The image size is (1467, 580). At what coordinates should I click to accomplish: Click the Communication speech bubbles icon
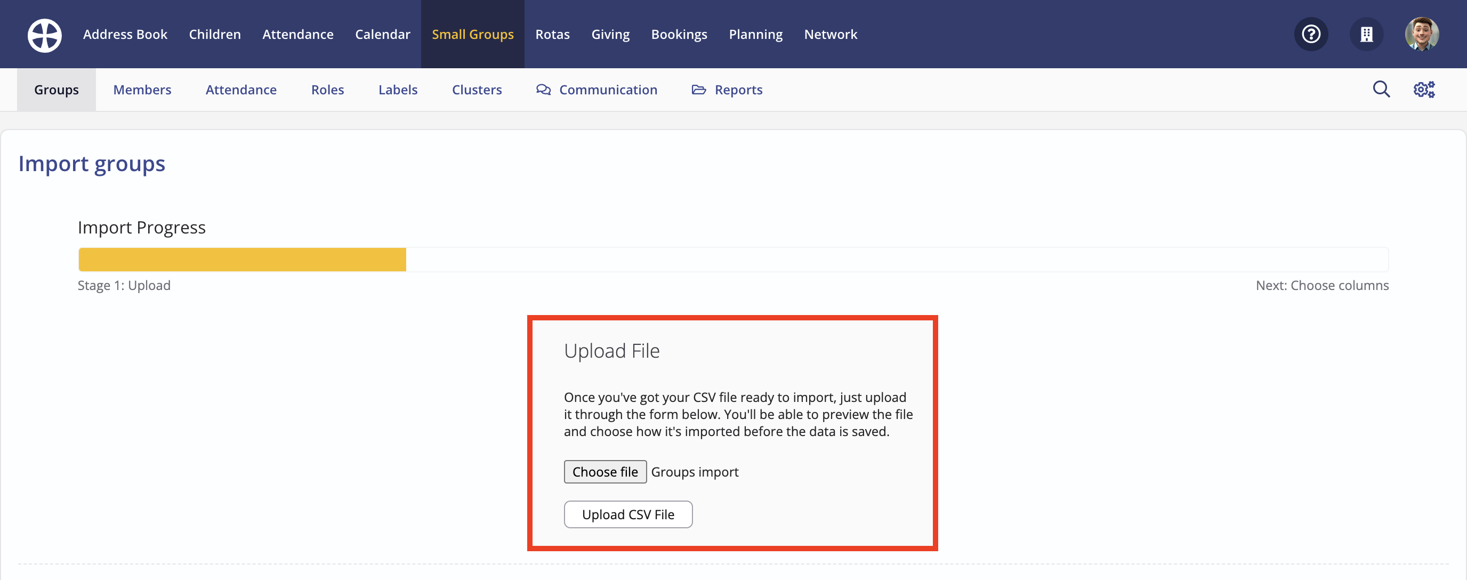[x=543, y=90]
